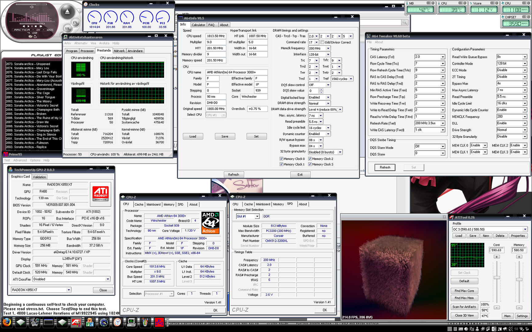Click the core clock plus button

(x=497, y=257)
